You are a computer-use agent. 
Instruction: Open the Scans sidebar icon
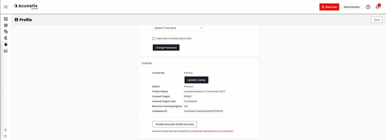[x=6, y=38]
